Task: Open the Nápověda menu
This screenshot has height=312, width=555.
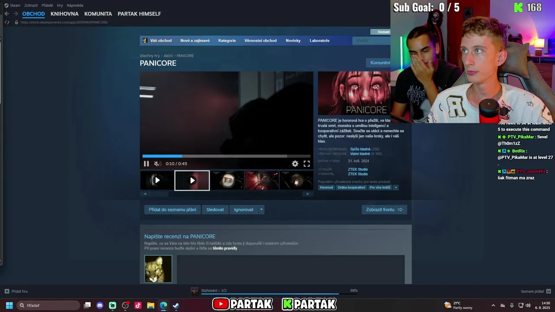Action: coord(75,5)
